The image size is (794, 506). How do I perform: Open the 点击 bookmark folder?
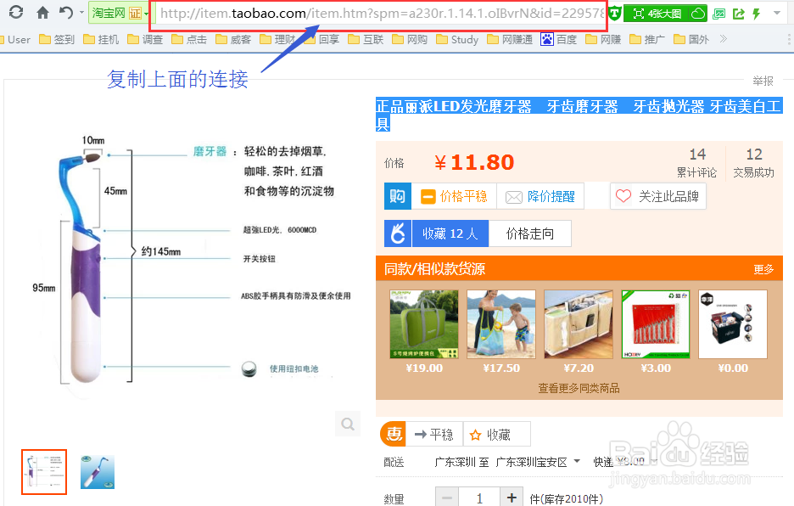[x=189, y=39]
